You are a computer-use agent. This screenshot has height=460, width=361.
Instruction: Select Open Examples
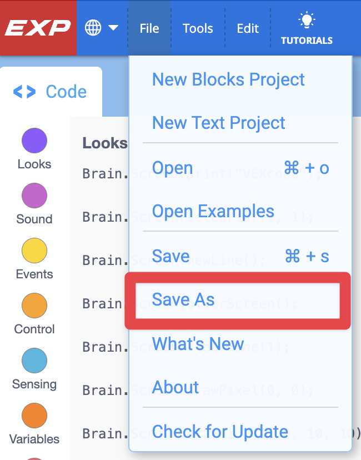[x=213, y=211]
